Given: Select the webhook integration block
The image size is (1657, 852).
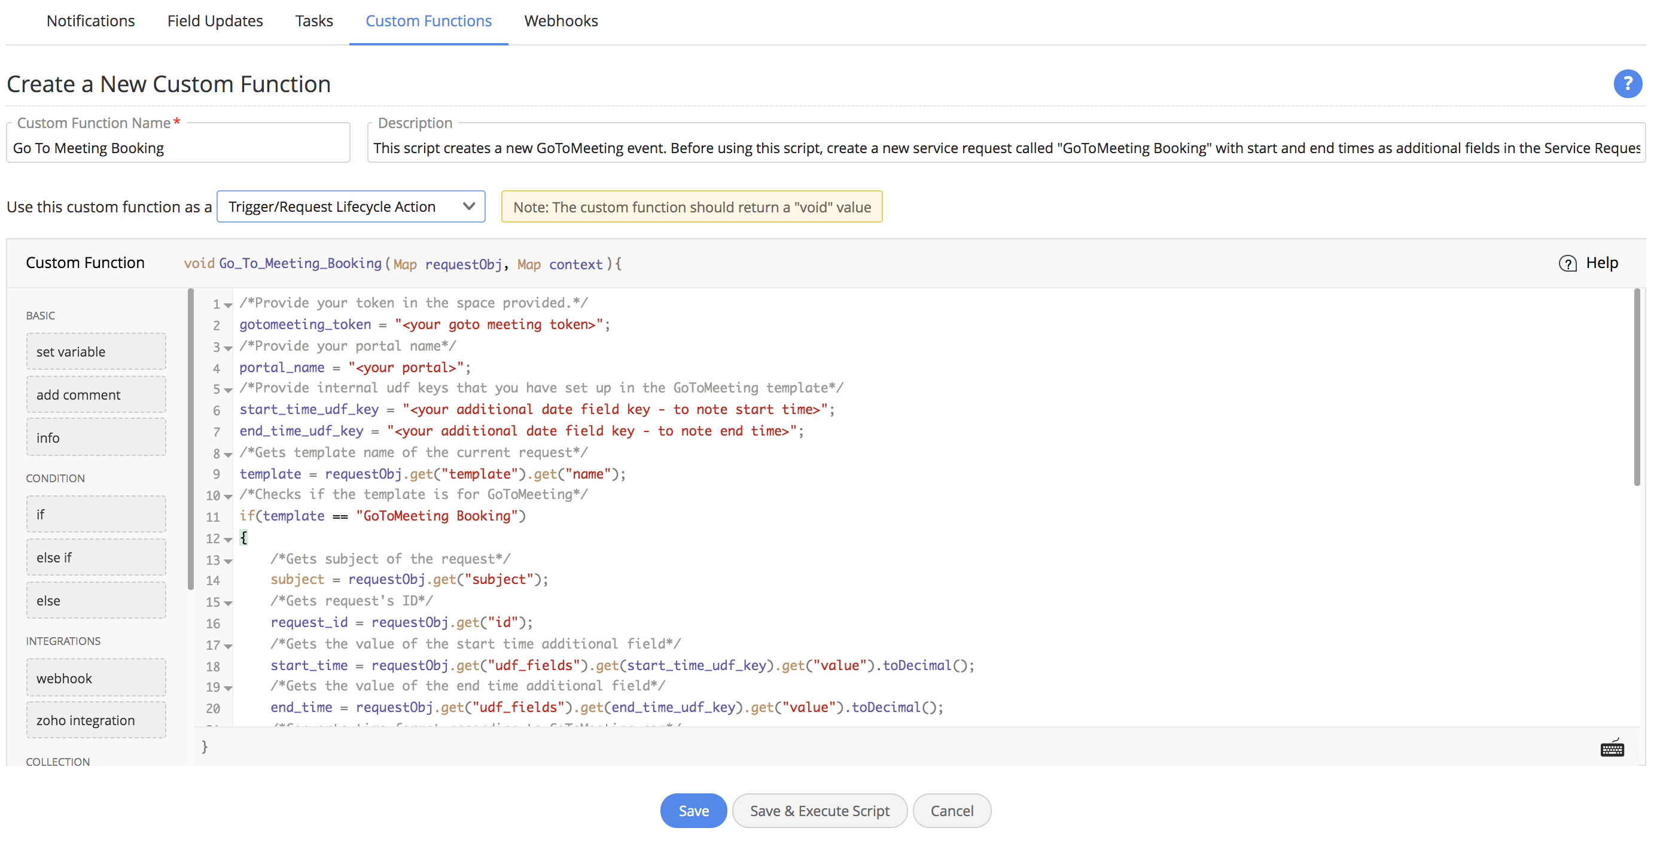Looking at the screenshot, I should coord(96,678).
